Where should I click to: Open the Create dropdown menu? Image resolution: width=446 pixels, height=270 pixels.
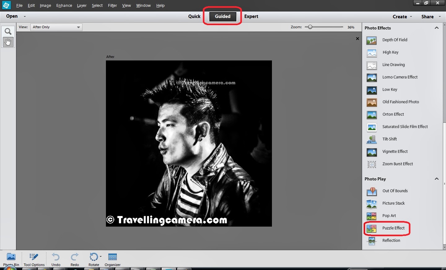point(402,17)
